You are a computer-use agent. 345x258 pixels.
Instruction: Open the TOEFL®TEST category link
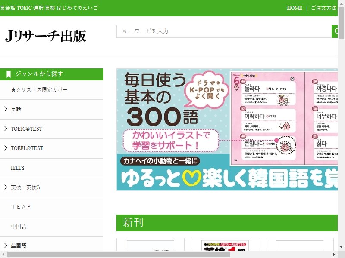coord(27,148)
